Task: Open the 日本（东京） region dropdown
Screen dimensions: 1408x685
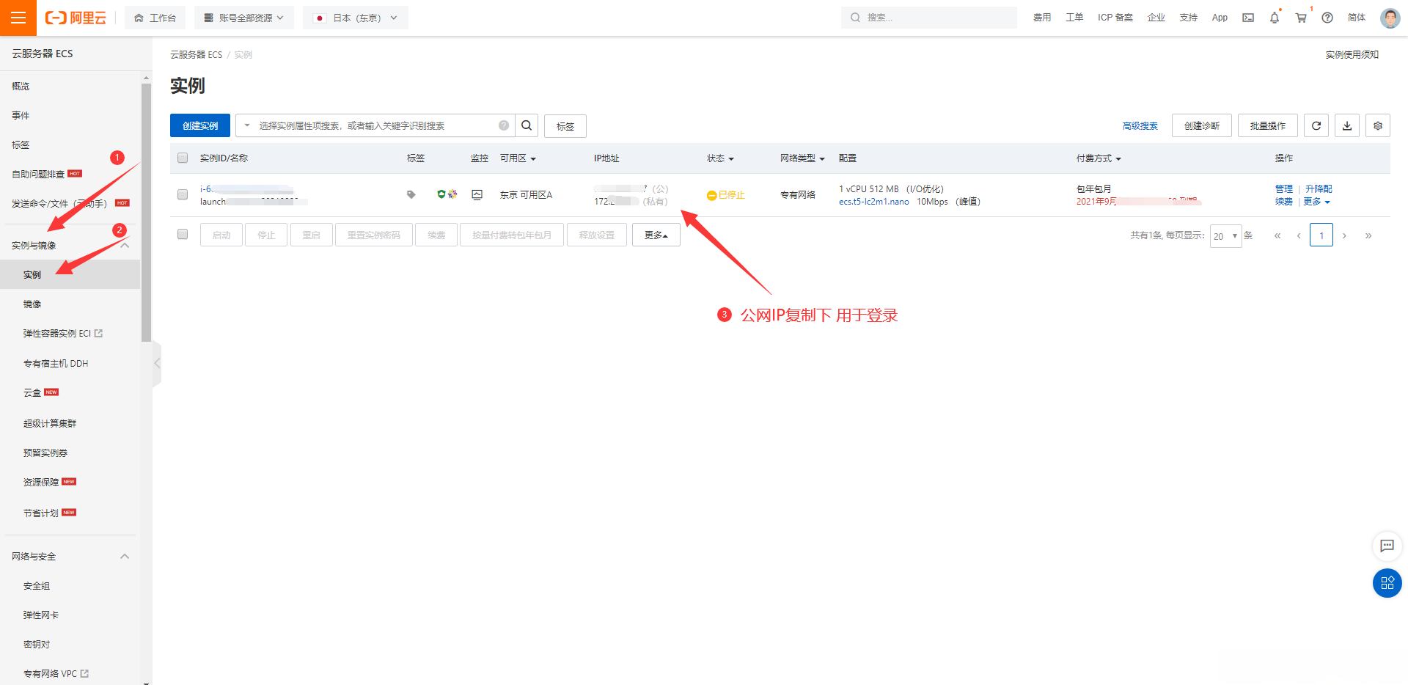Action: tap(356, 18)
